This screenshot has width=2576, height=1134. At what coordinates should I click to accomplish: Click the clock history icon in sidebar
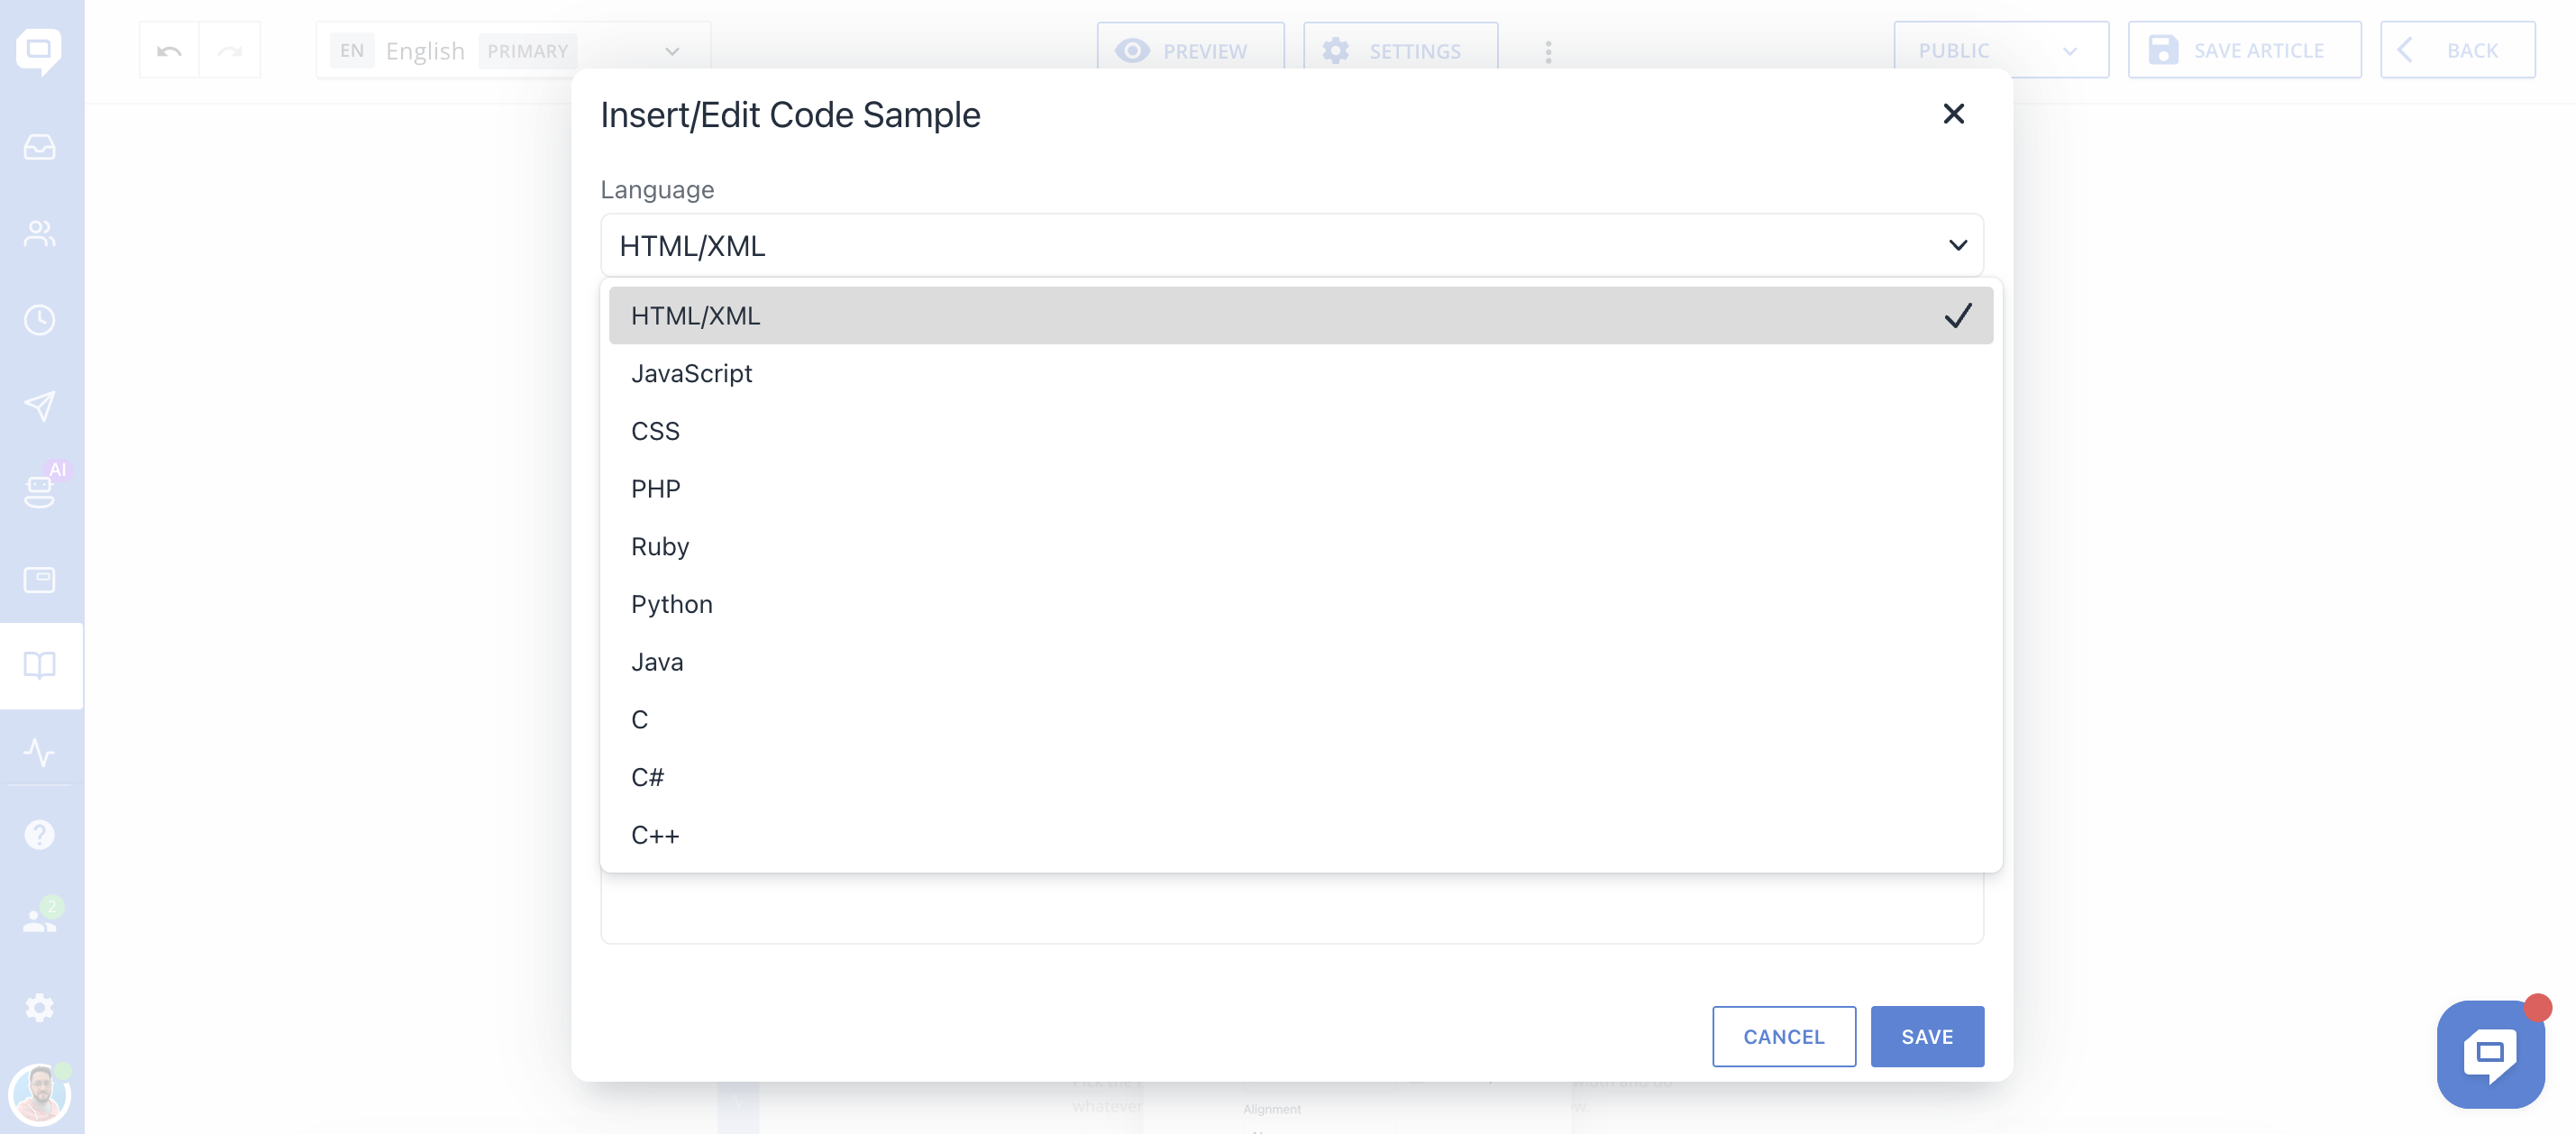click(x=40, y=320)
